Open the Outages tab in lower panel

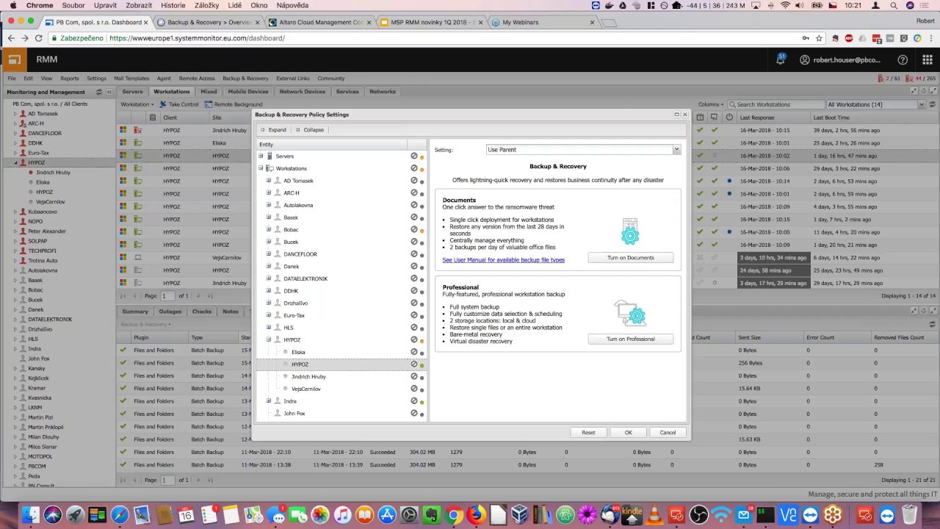(x=170, y=312)
